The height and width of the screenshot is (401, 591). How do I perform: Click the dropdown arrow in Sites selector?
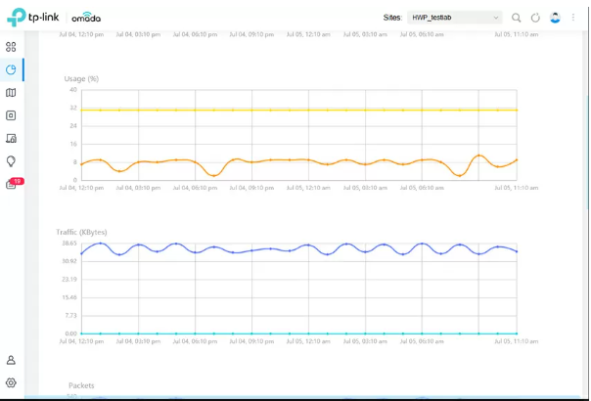coord(496,18)
